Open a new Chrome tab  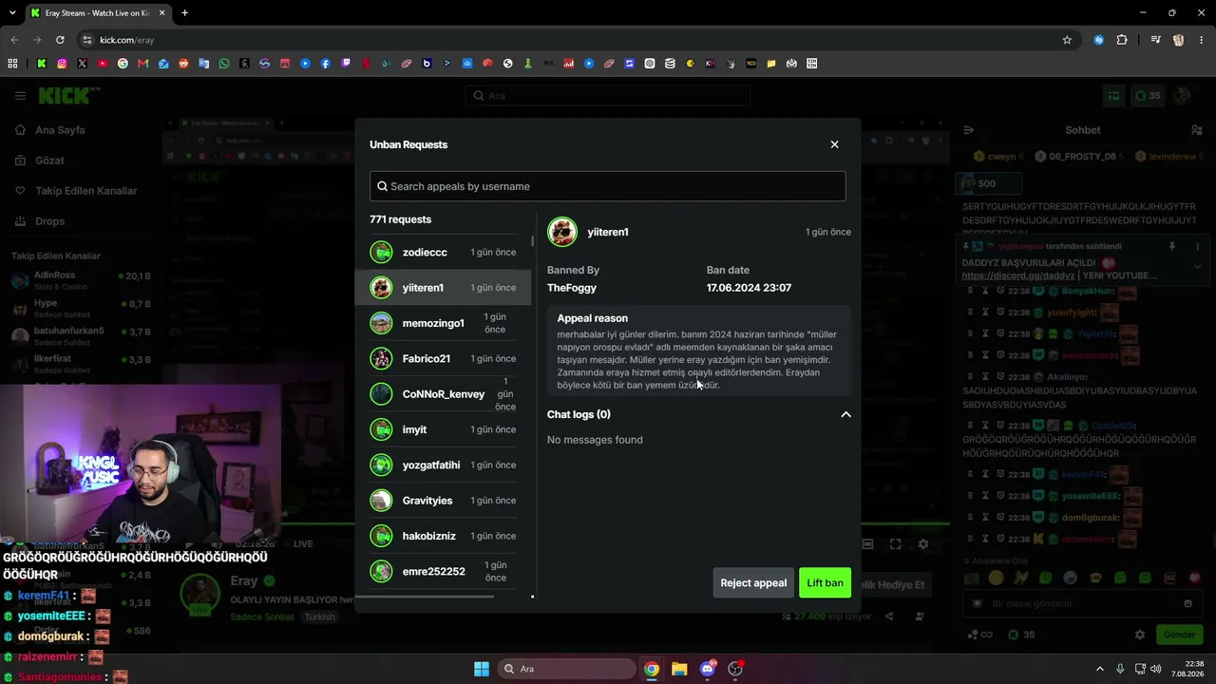(184, 13)
